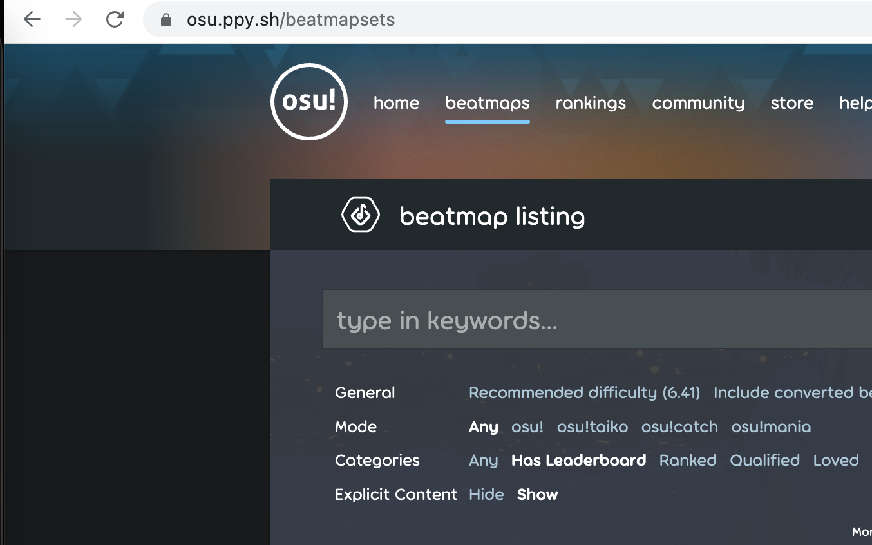The height and width of the screenshot is (545, 872).
Task: Filter beatmaps by osu!mania mode
Action: click(x=771, y=426)
